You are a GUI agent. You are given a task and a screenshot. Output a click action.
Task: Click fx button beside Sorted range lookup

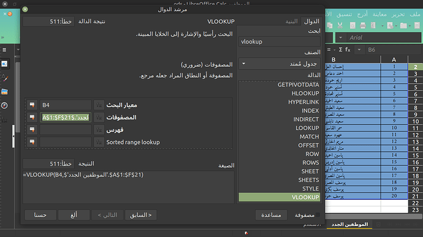click(99, 142)
